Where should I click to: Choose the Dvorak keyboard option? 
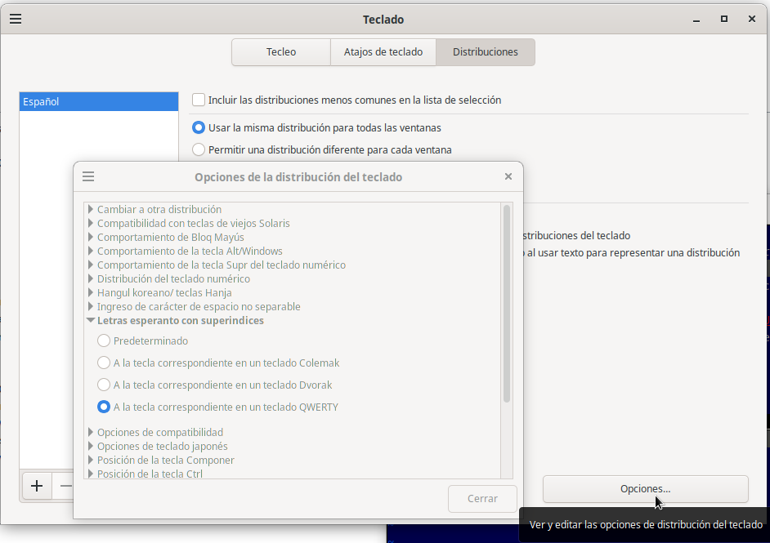104,385
